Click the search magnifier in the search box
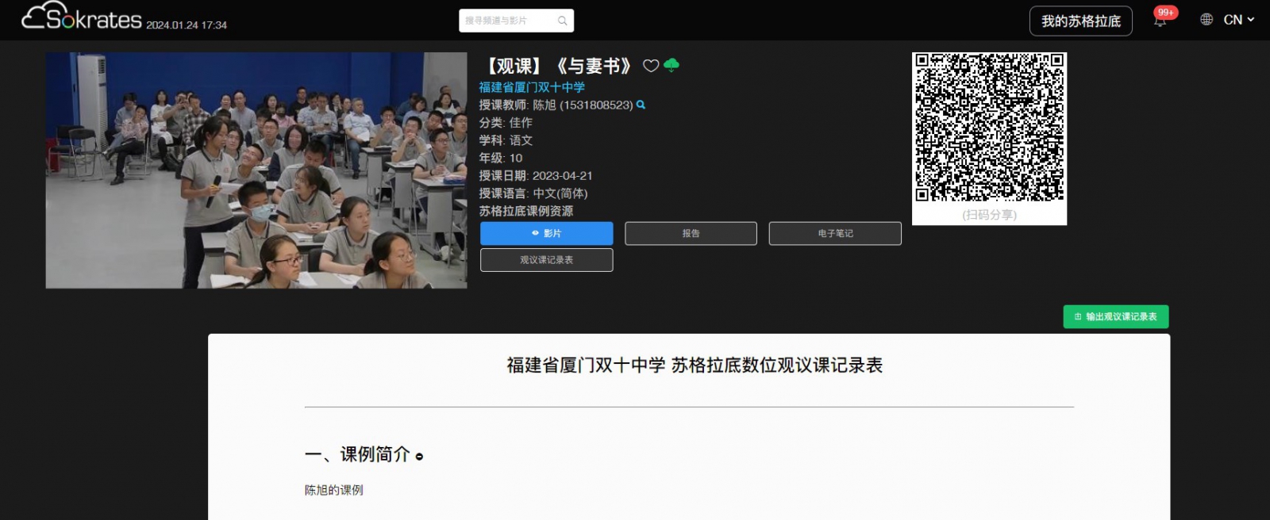Image resolution: width=1270 pixels, height=520 pixels. point(562,21)
